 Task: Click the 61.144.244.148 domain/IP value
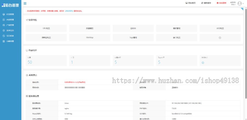pos(187,103)
